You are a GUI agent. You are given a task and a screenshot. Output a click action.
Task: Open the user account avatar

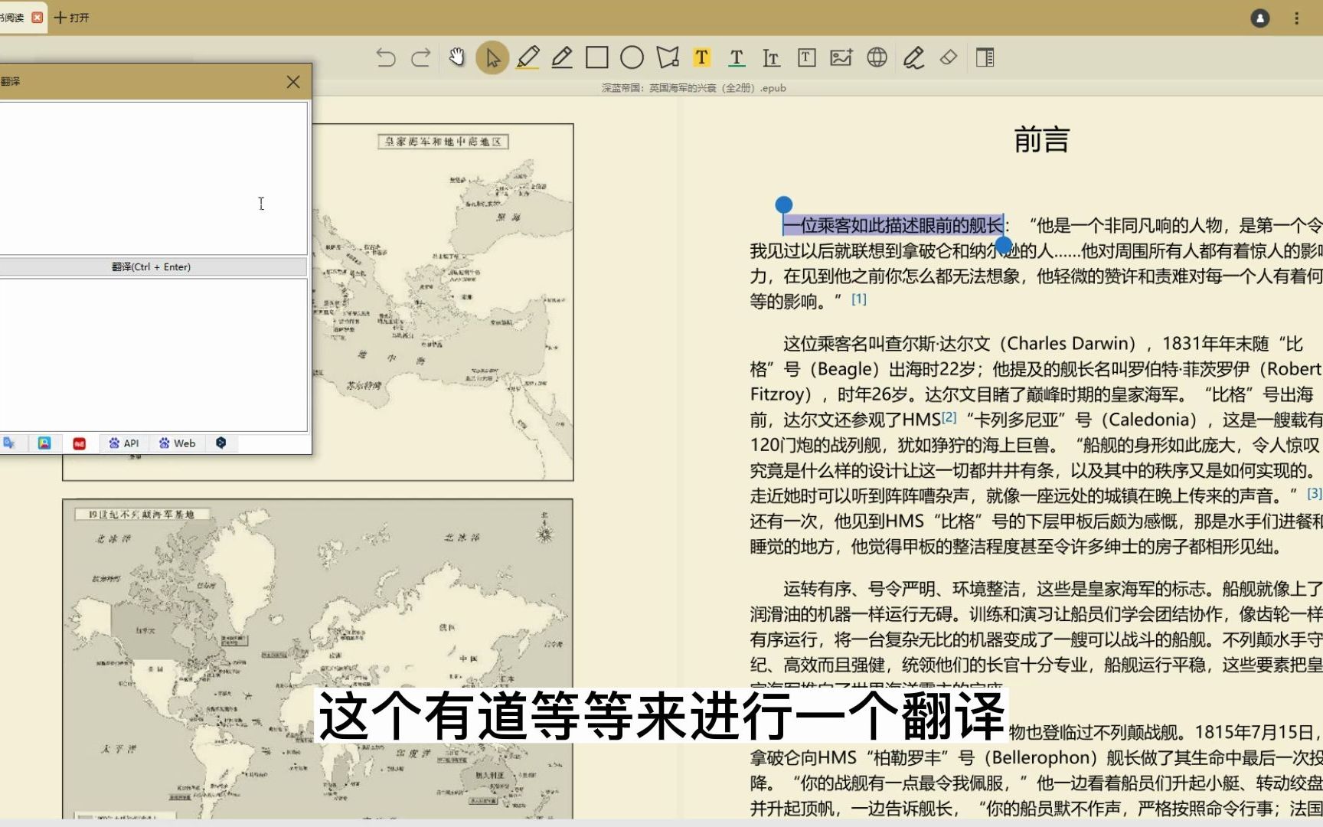[1260, 18]
